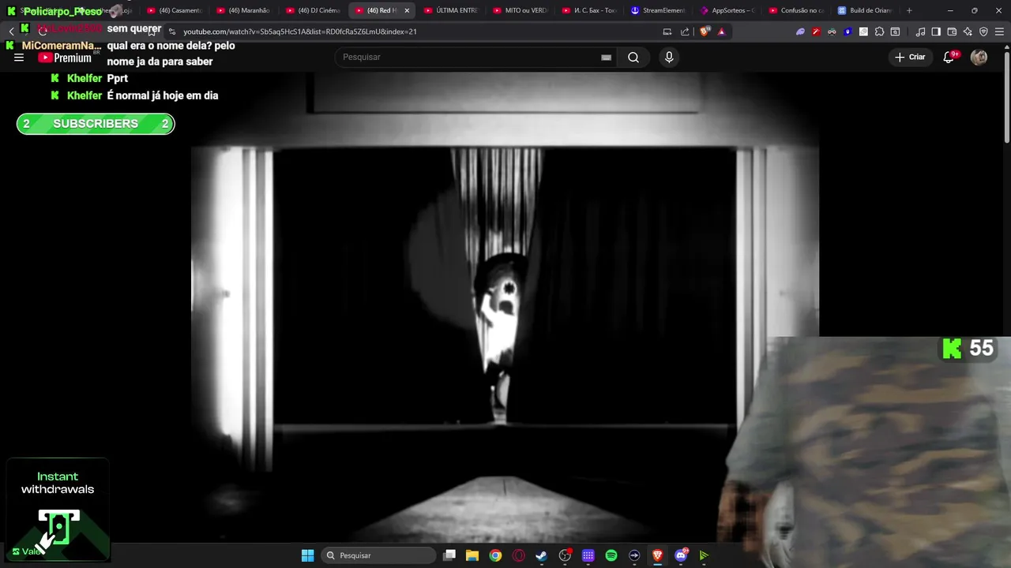
Task: Open the Brave Shields lion icon
Action: pos(705,32)
